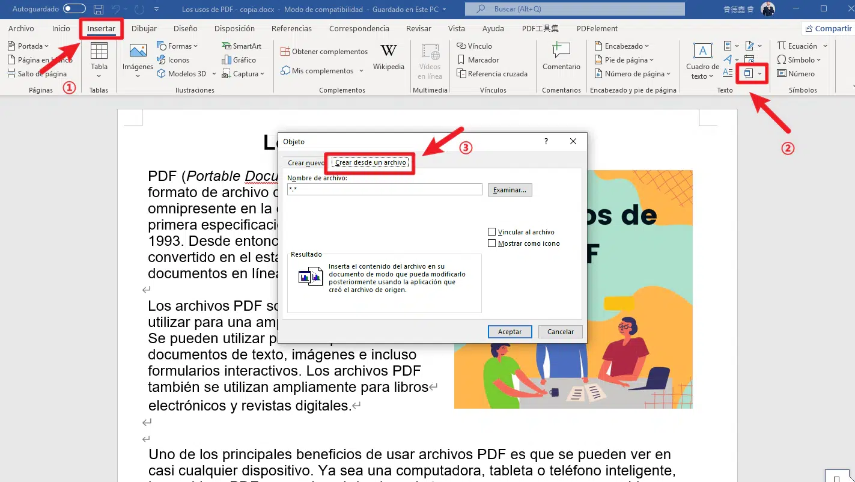855x482 pixels.
Task: Click the Insert Object icon
Action: [x=749, y=73]
